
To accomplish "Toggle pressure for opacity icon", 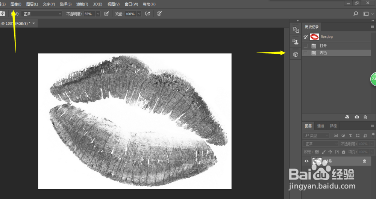I will click(106, 14).
